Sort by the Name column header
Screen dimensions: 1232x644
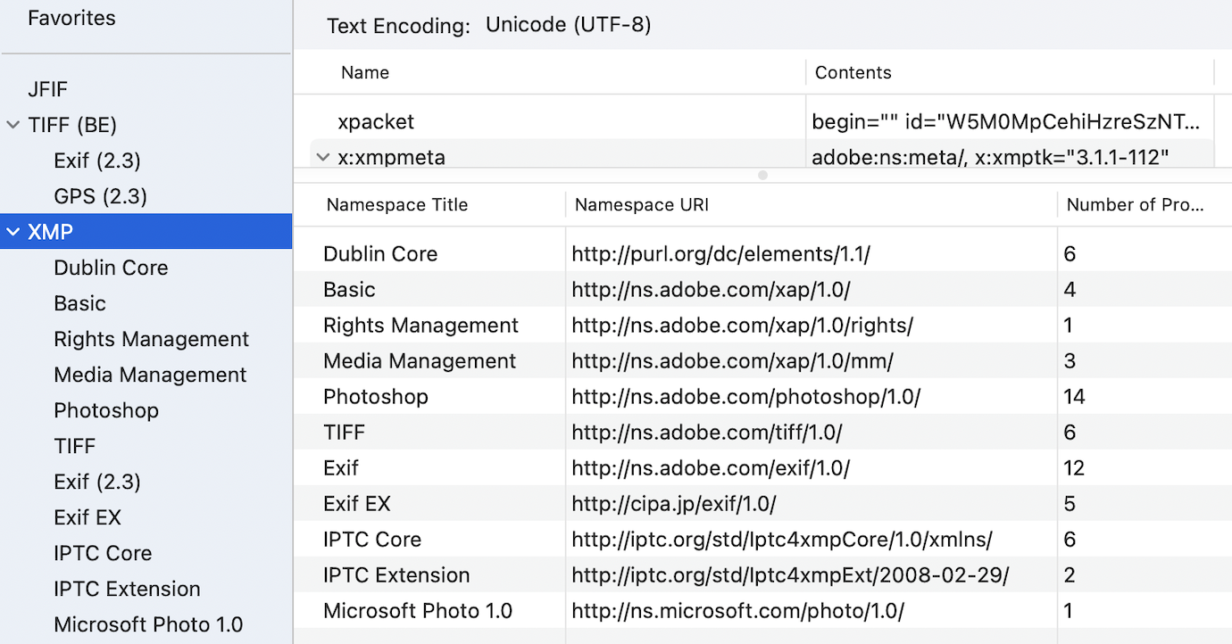coord(365,72)
